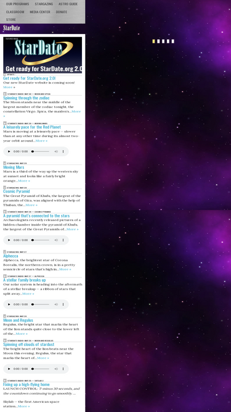Open the Donate page
The width and height of the screenshot is (231, 412).
pos(61,12)
